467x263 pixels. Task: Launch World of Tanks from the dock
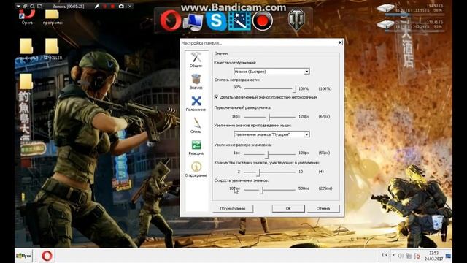pos(296,20)
